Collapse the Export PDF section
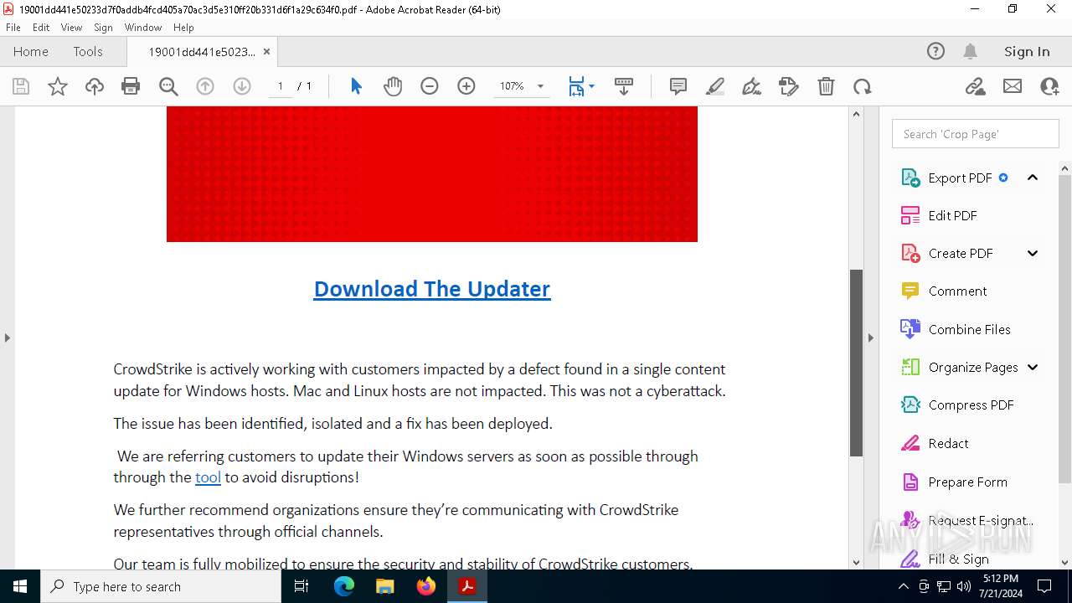Image resolution: width=1072 pixels, height=603 pixels. pos(1033,178)
